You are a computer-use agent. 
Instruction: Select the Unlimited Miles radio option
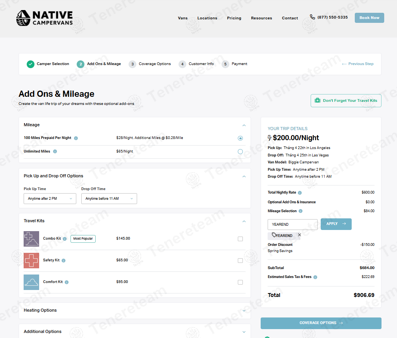tap(240, 151)
